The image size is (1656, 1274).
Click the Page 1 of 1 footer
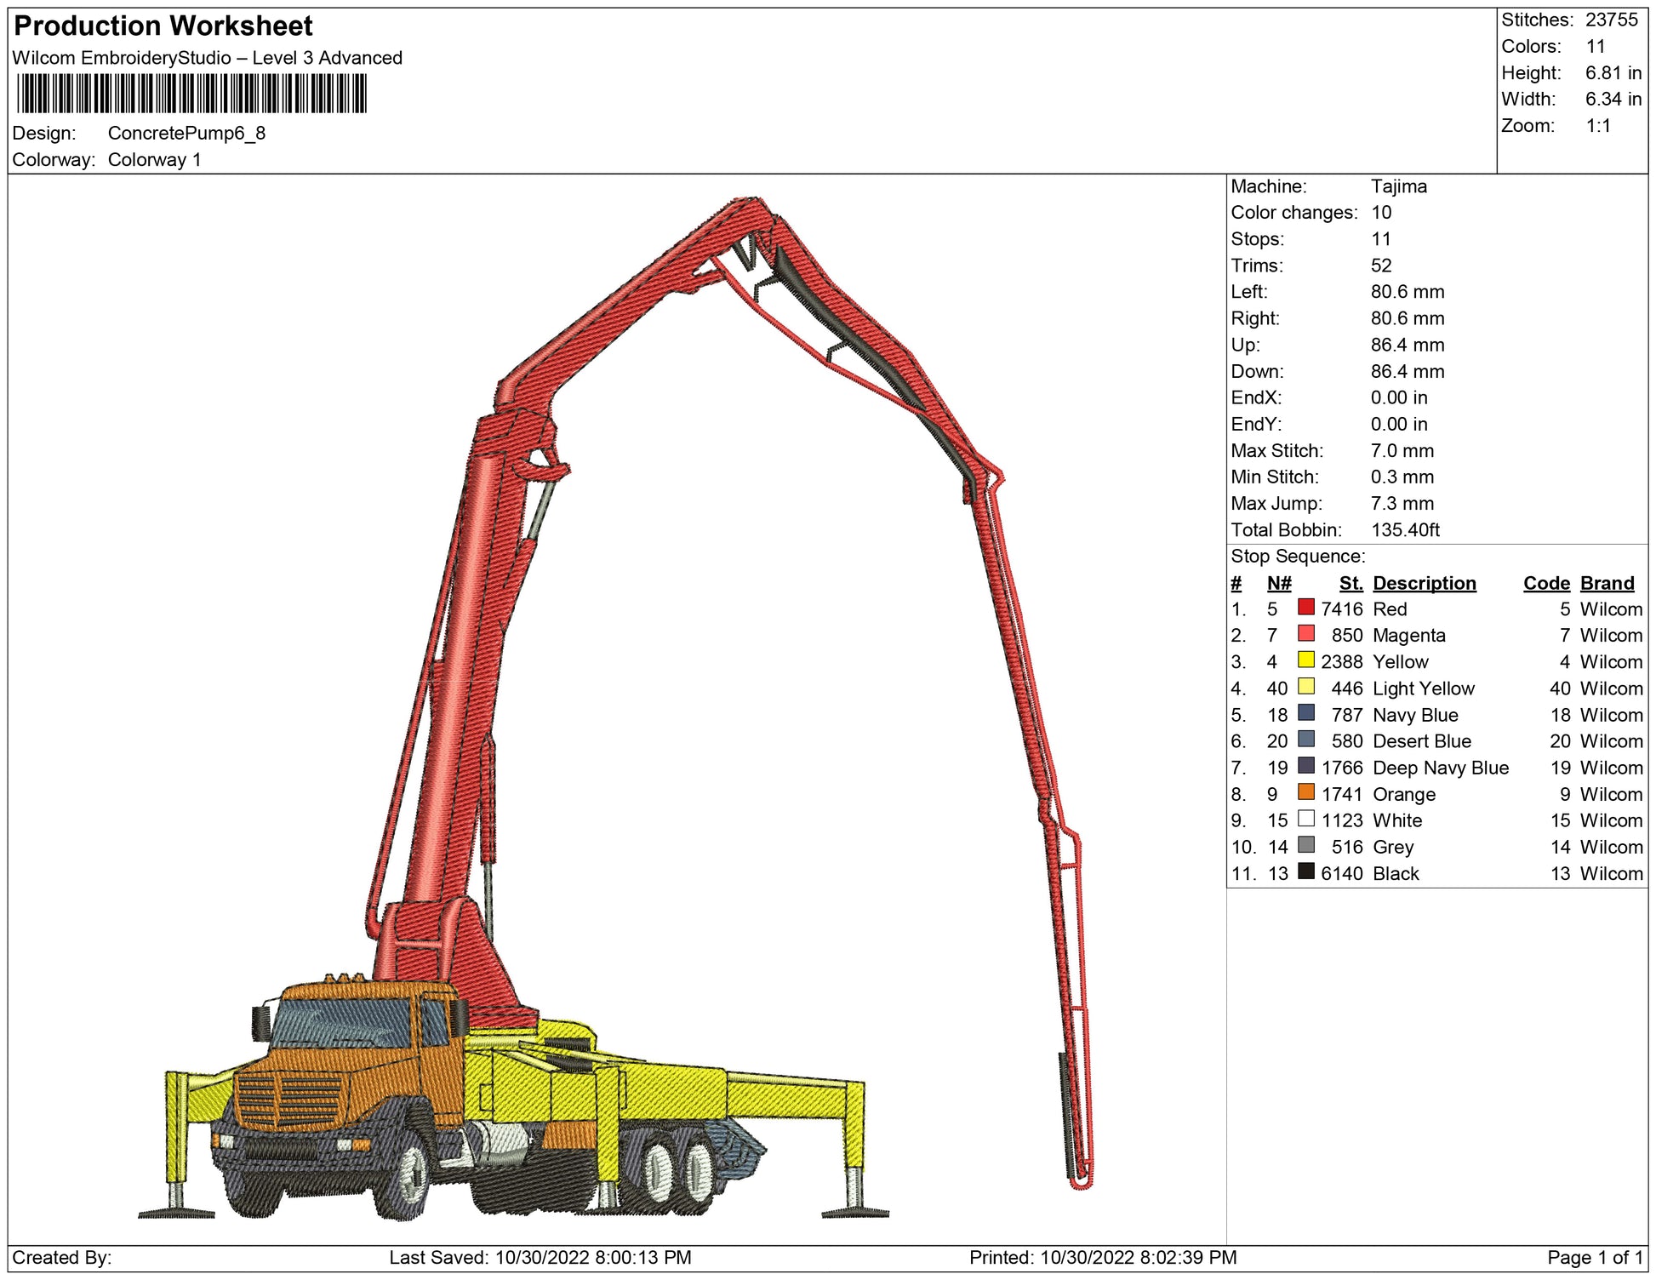(1595, 1257)
